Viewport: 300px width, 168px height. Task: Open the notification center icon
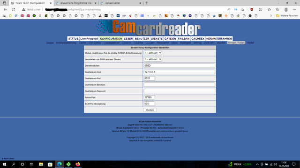[x=294, y=164]
